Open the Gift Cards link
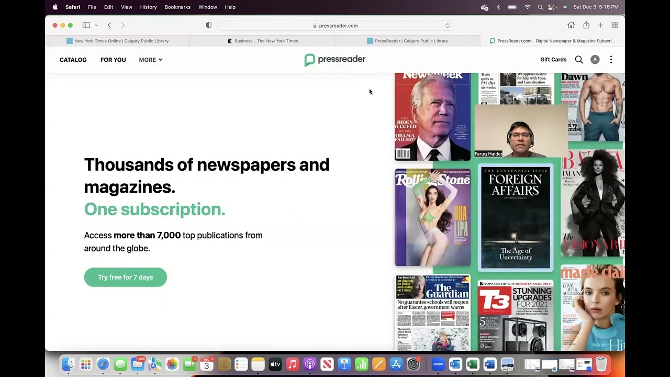Image resolution: width=670 pixels, height=377 pixels. pos(553,60)
